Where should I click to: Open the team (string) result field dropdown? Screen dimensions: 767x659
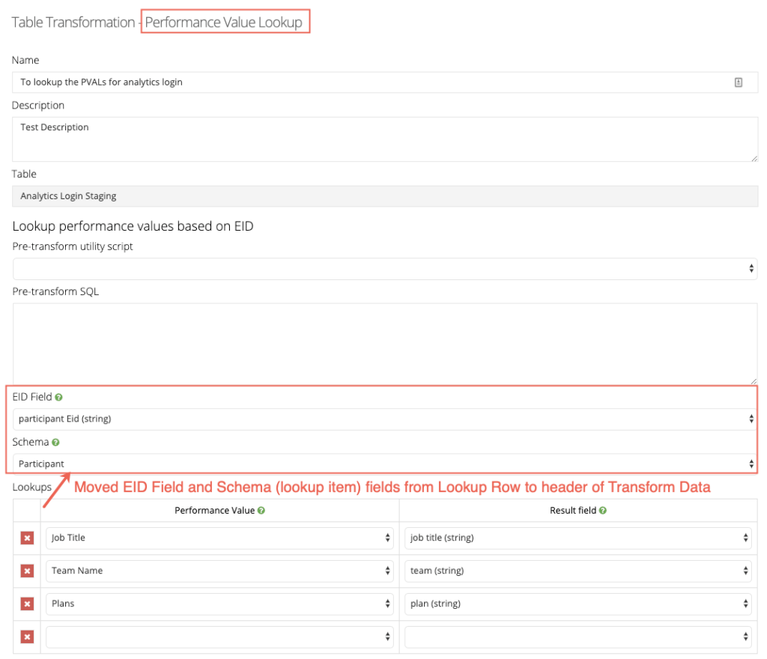pyautogui.click(x=578, y=571)
